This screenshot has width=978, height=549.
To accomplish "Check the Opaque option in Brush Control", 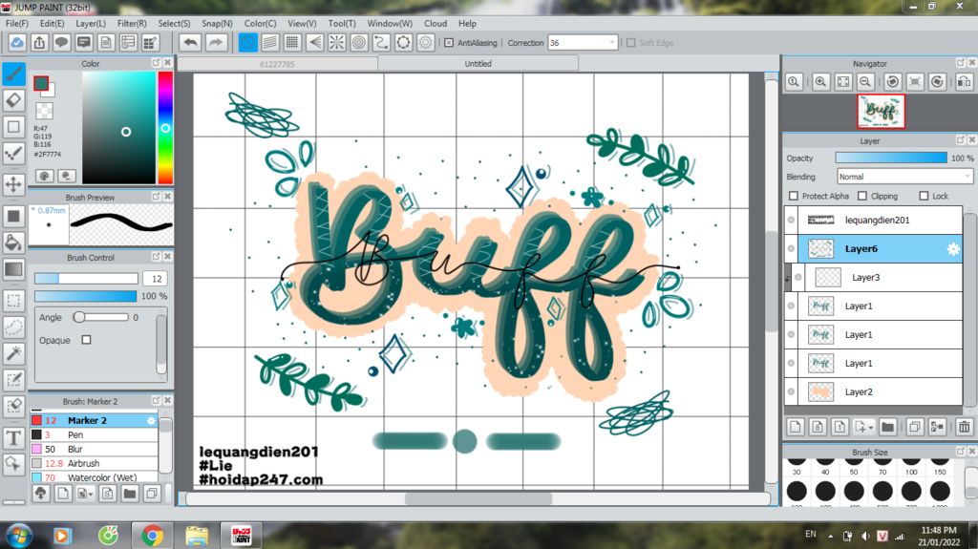I will (86, 340).
